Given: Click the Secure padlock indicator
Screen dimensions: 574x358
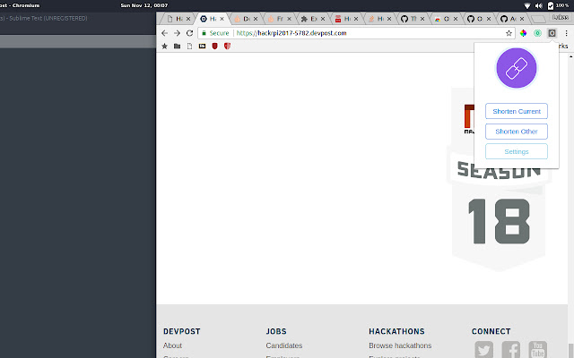Looking at the screenshot, I should 215,33.
